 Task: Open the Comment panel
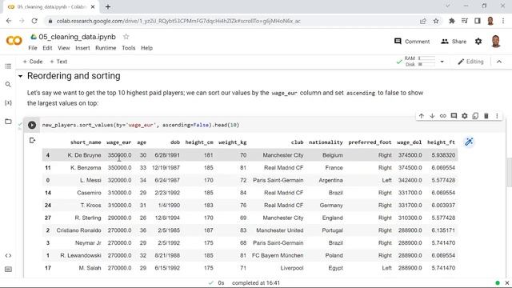pos(412,42)
